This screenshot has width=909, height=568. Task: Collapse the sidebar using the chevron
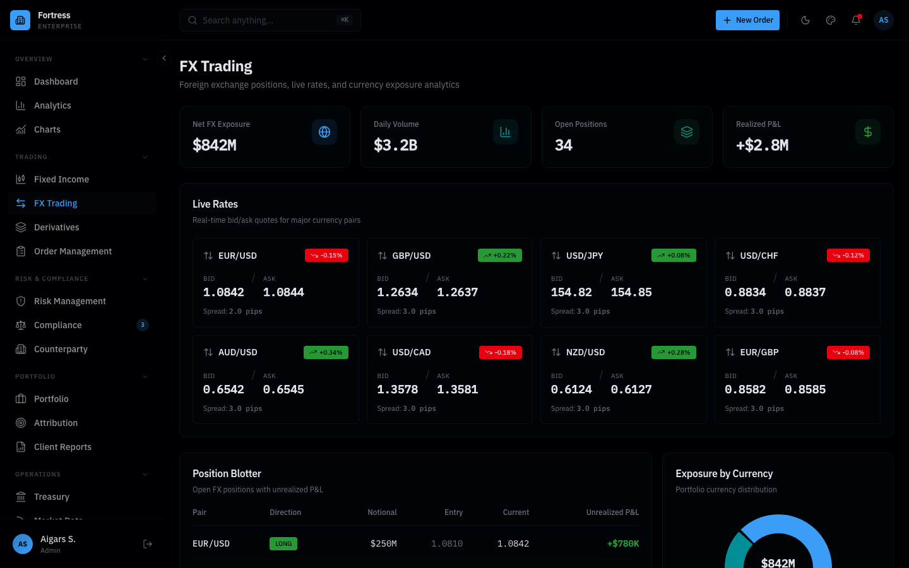coord(164,57)
